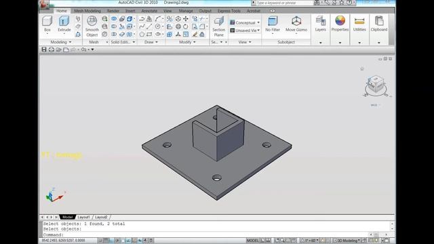This screenshot has width=434, height=244.
Task: Expand the Draw panel
Action: (x=151, y=42)
